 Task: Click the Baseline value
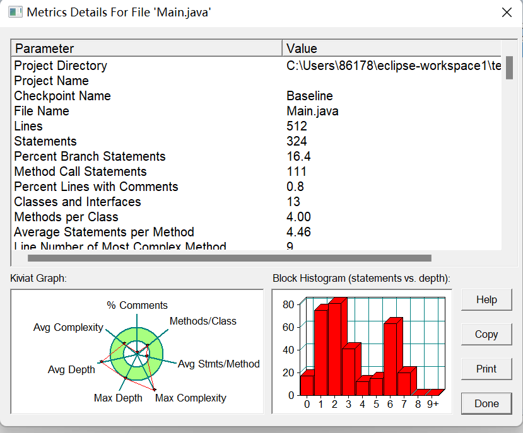pyautogui.click(x=310, y=96)
